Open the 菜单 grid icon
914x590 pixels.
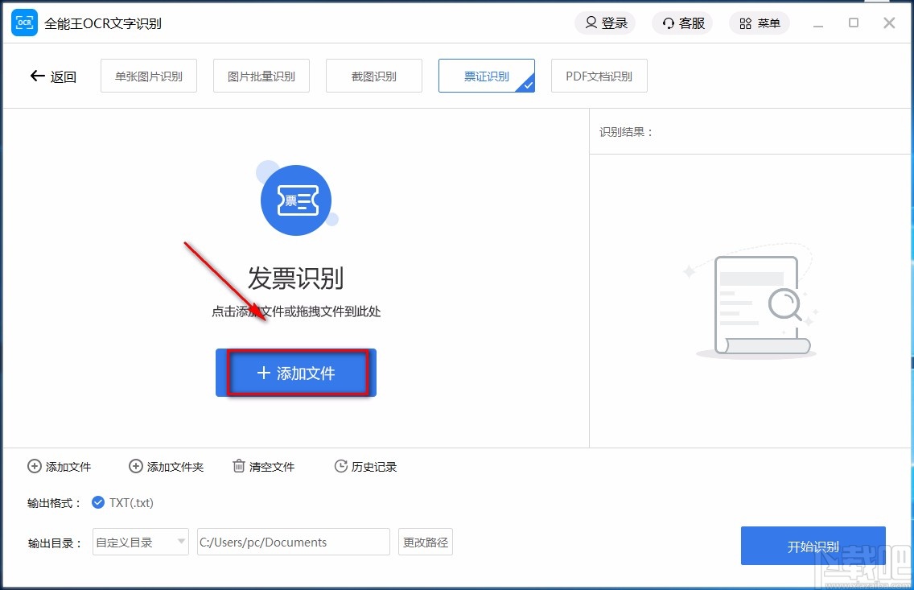pos(745,23)
